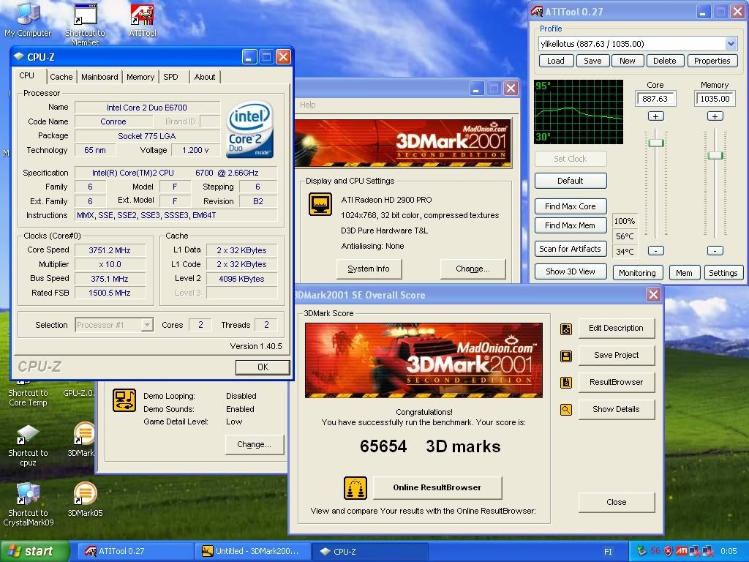Switch to CPU-Z taskbar button

[370, 552]
